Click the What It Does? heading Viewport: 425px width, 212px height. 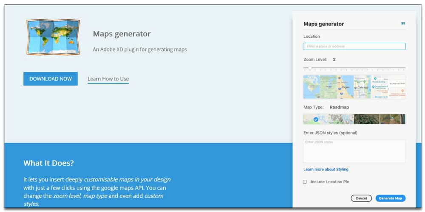tap(48, 163)
